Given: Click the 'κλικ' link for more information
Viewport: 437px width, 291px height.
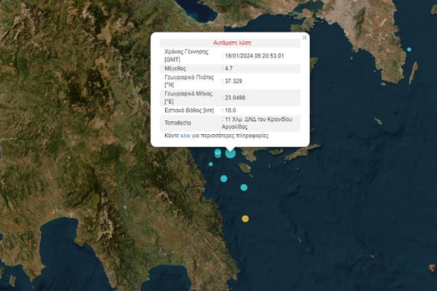Looking at the screenshot, I should 185,136.
